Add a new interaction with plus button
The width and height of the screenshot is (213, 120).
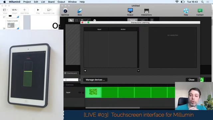coord(85,71)
